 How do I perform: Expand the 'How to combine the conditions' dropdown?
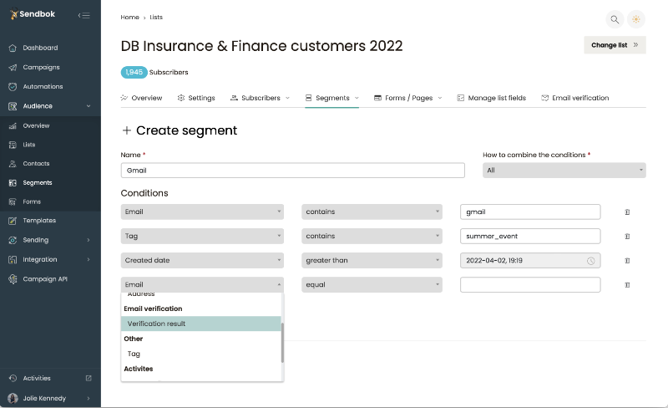(564, 170)
